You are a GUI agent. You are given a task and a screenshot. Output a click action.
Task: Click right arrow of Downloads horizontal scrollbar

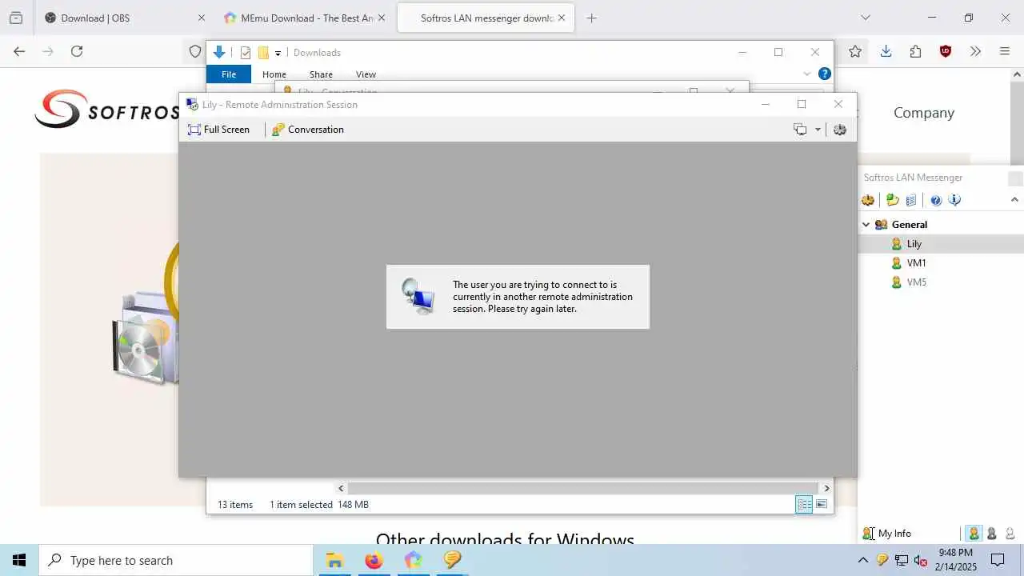[x=826, y=488]
